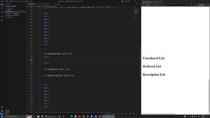Click browser zoom magnifier icon

[x=192, y=5]
